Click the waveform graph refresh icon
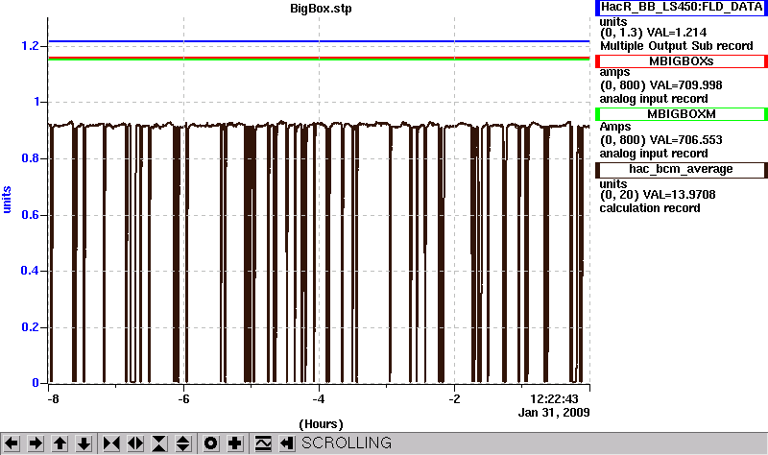Viewport: 768px width, 455px height. 263,443
